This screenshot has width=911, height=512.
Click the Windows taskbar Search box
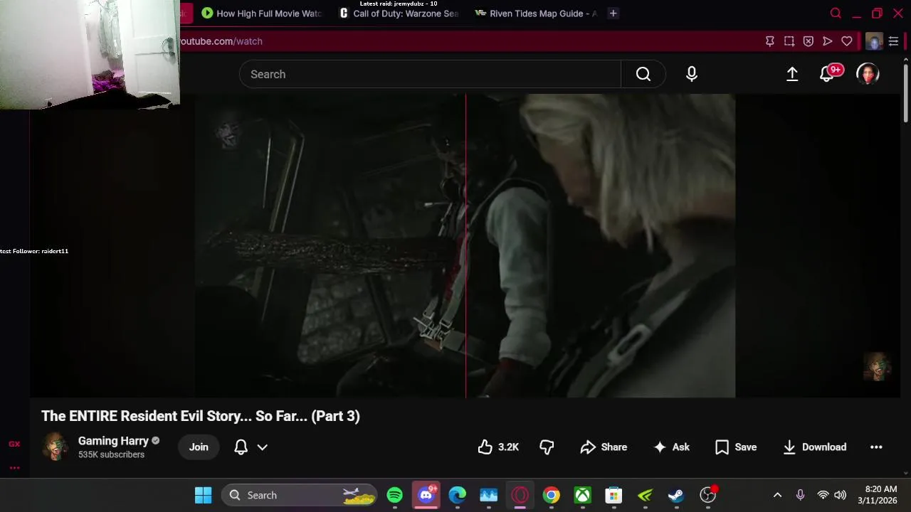point(300,495)
